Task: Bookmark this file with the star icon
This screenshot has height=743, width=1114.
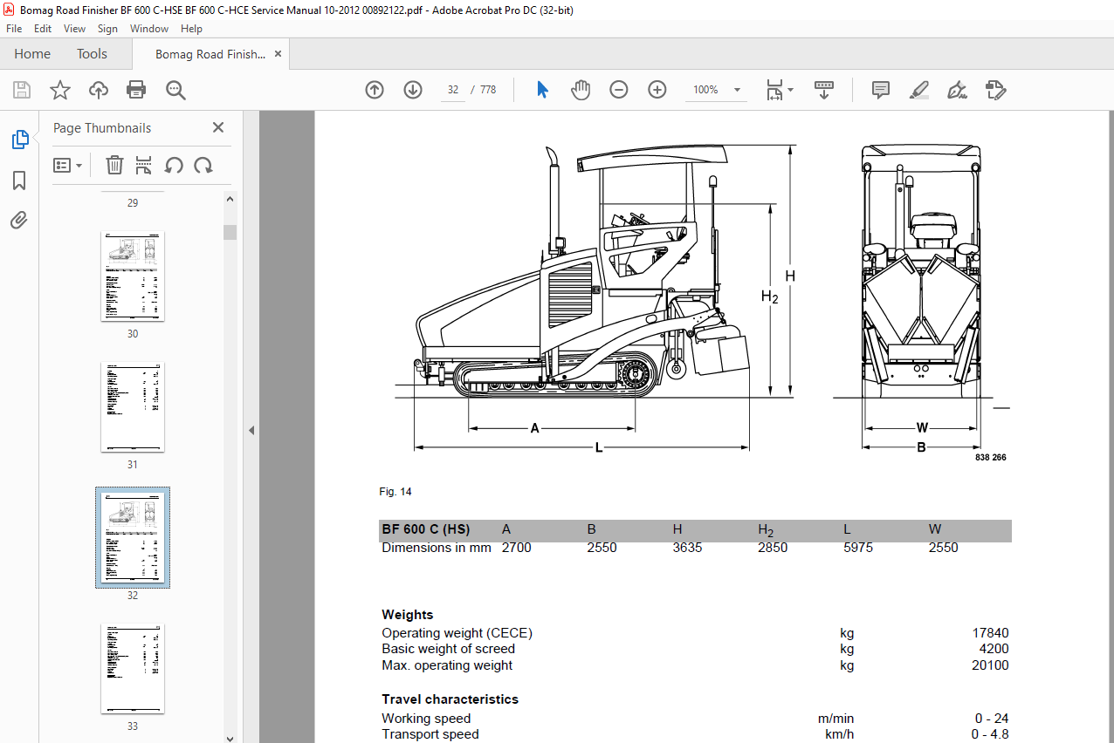Action: point(60,90)
